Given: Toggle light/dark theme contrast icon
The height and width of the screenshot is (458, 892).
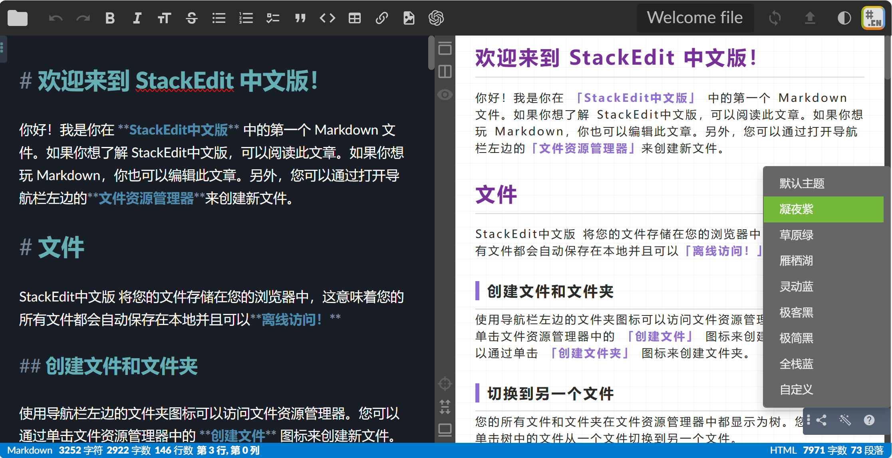Looking at the screenshot, I should point(844,18).
